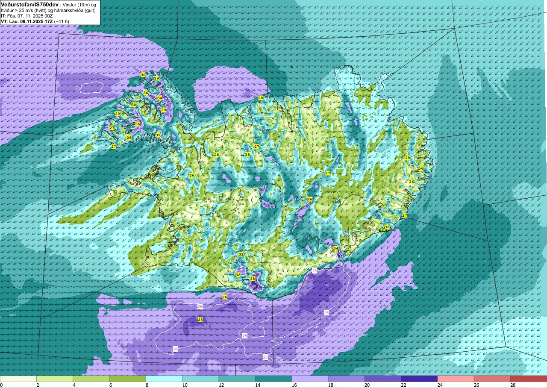The height and width of the screenshot is (388, 547).
Task: Select the bright cyan 8–10 m/s legend swatch
Action: pos(164,379)
